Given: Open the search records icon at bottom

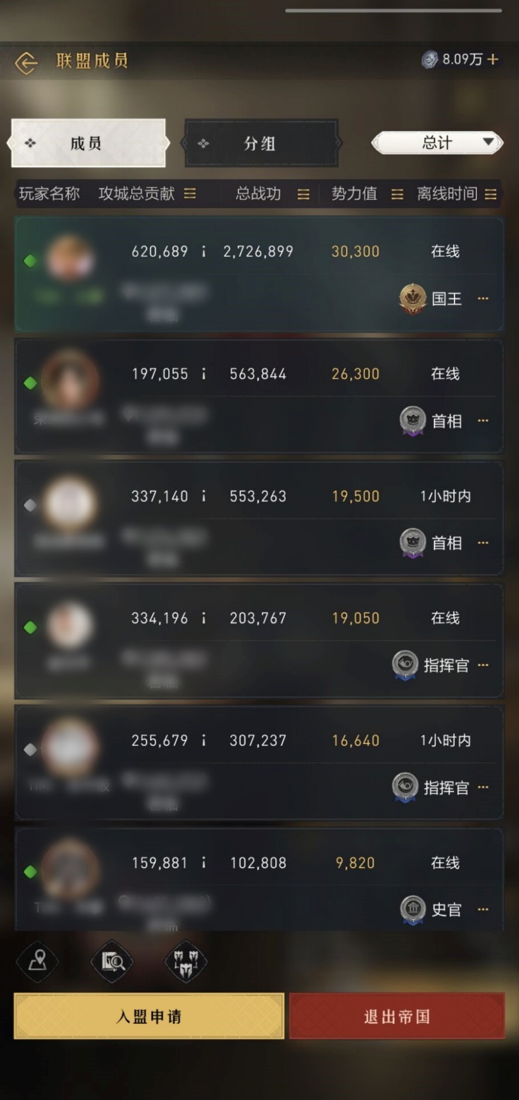Looking at the screenshot, I should point(112,961).
